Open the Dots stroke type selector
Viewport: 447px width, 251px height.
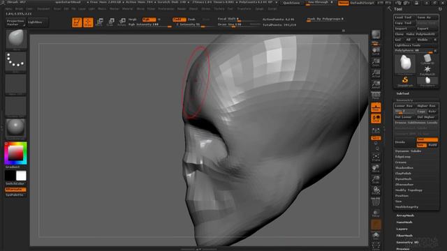coord(15,61)
